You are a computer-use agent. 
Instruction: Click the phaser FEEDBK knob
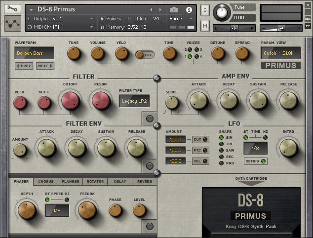[87, 210]
